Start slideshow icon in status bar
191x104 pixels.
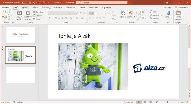157,102
